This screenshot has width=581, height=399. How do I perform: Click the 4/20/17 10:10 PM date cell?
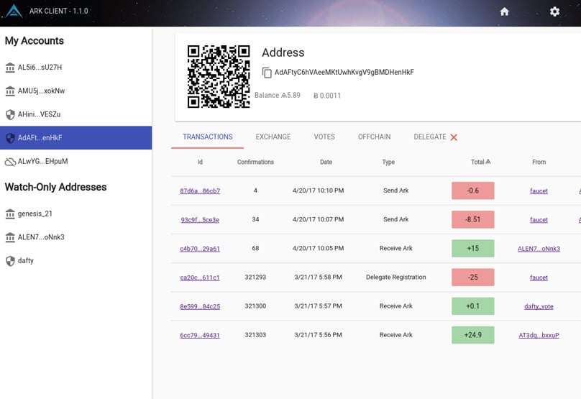319,191
